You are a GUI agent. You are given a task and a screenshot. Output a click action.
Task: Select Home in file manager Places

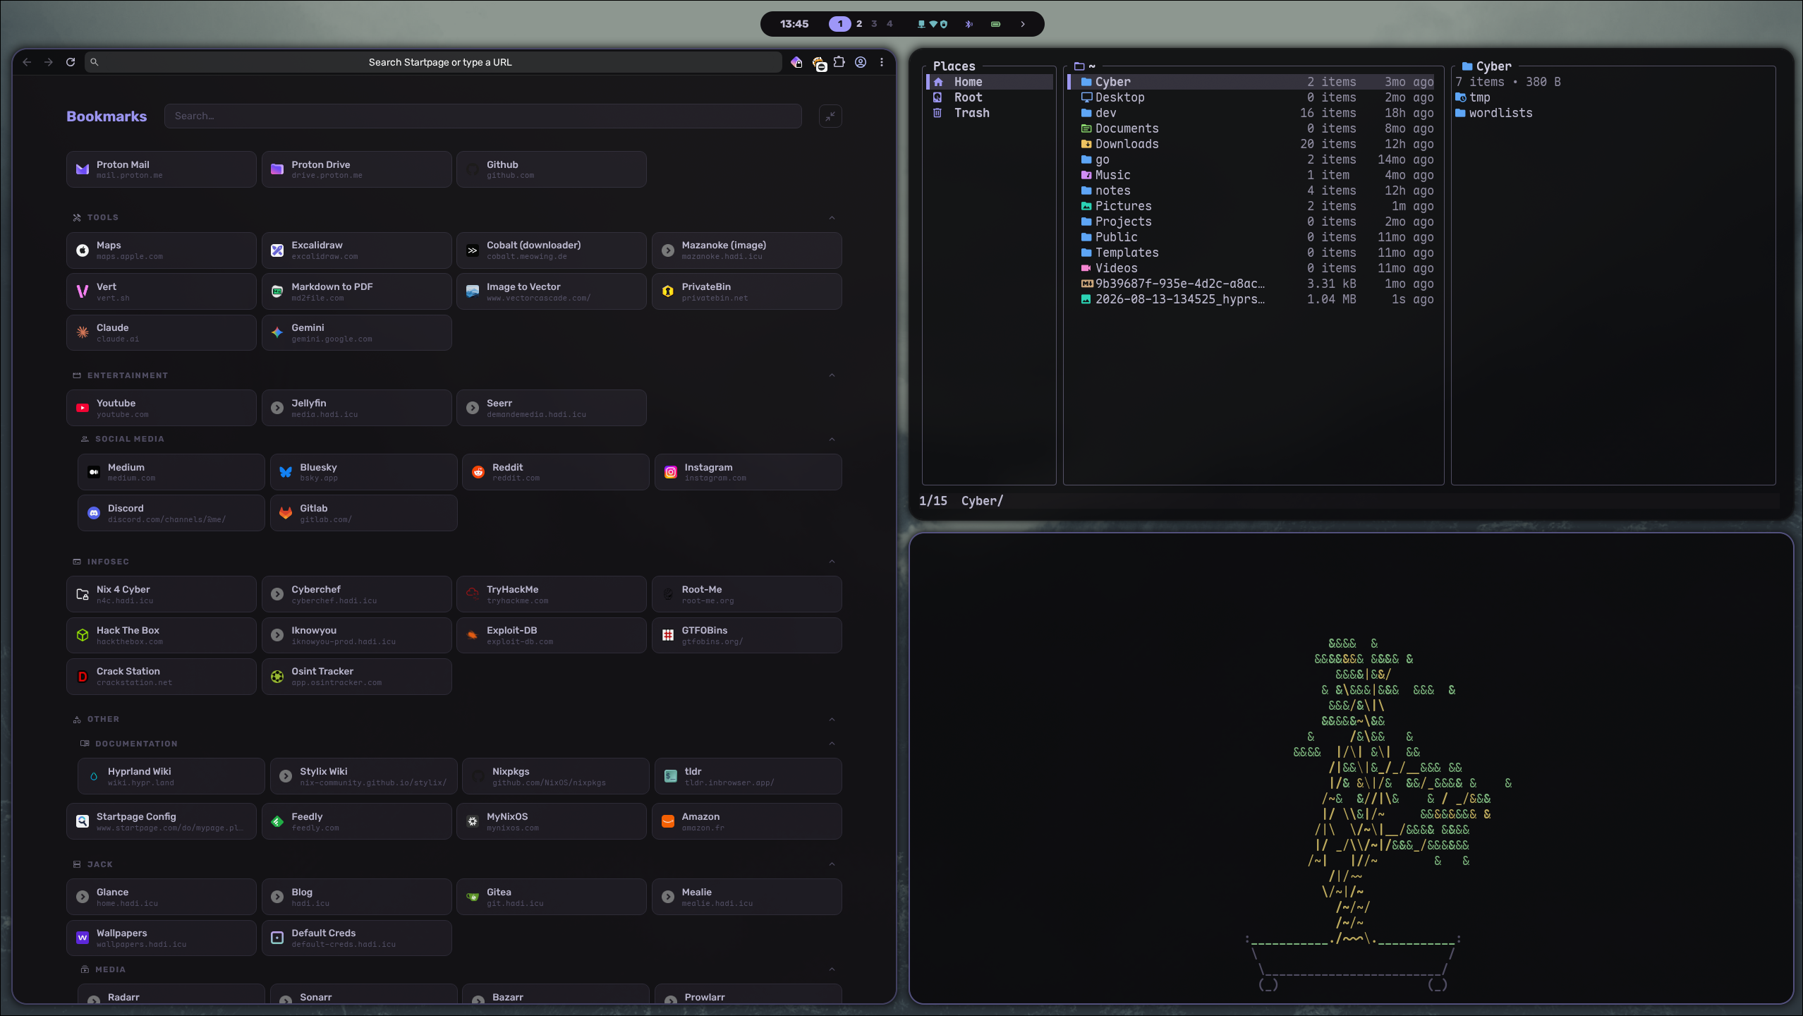(x=990, y=82)
